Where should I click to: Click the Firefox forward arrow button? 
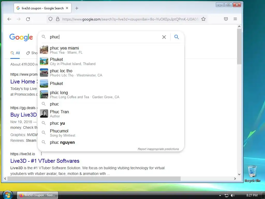coord(19,19)
